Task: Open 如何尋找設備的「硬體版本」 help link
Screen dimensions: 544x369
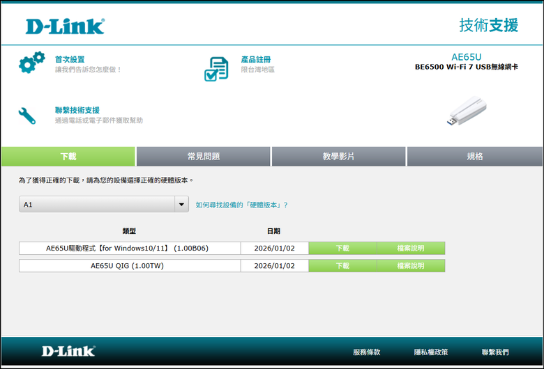Action: [x=242, y=205]
